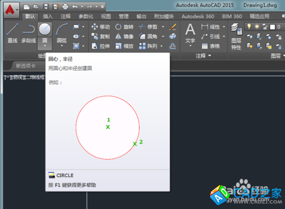Activate the 缩放 (Scale) tool
This screenshot has width=285, height=209.
click(x=124, y=46)
